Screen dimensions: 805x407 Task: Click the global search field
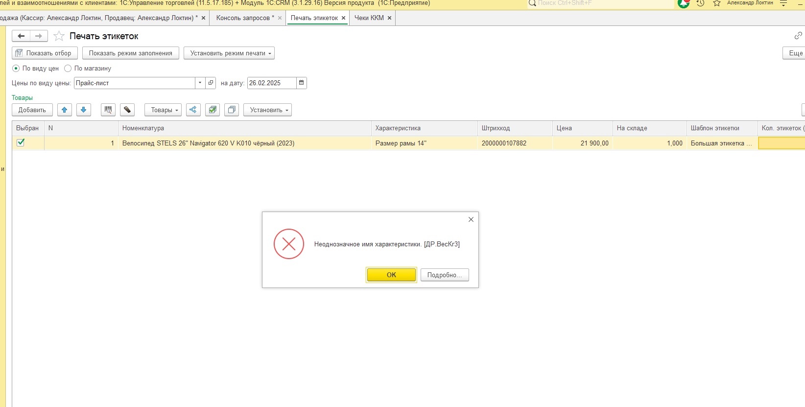click(x=602, y=3)
